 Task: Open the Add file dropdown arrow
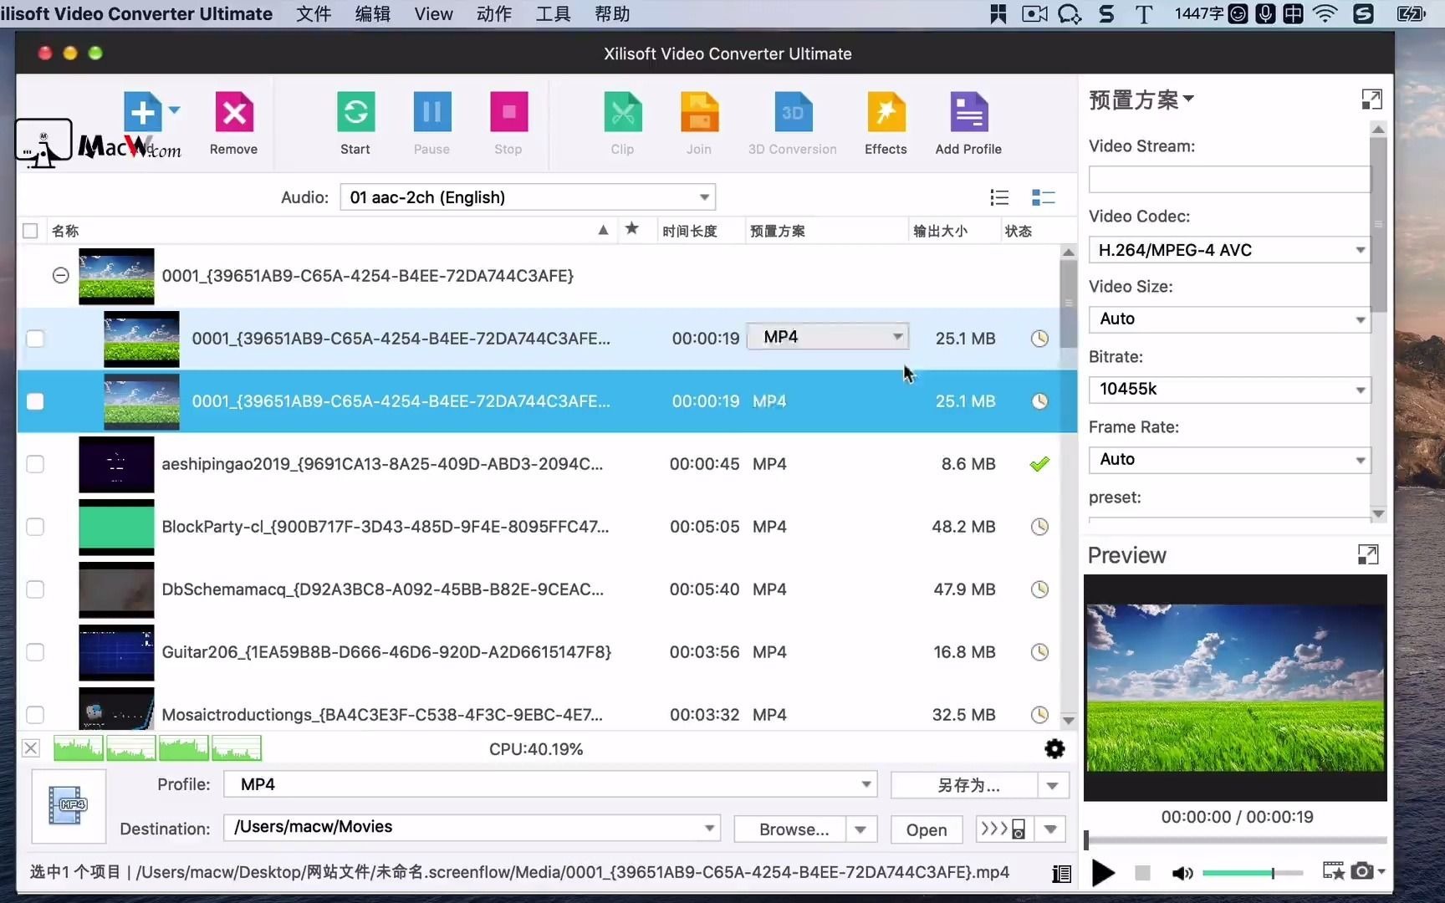click(x=174, y=110)
